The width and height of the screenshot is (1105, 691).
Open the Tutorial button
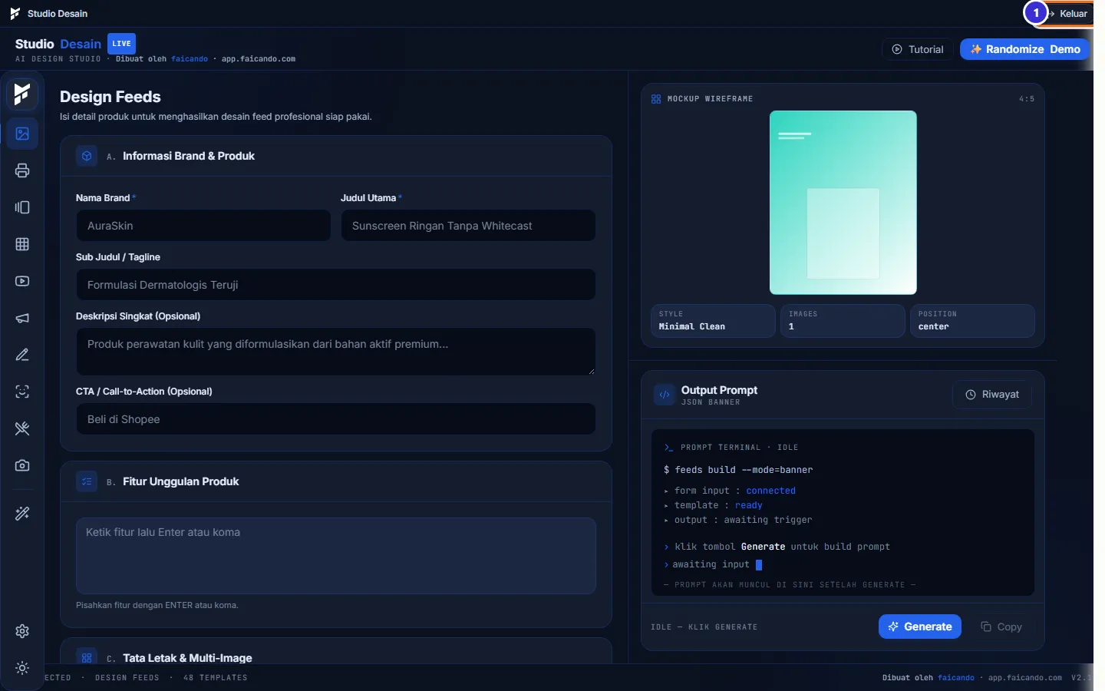tap(918, 49)
